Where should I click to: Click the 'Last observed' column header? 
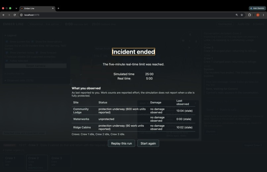coord(183,102)
